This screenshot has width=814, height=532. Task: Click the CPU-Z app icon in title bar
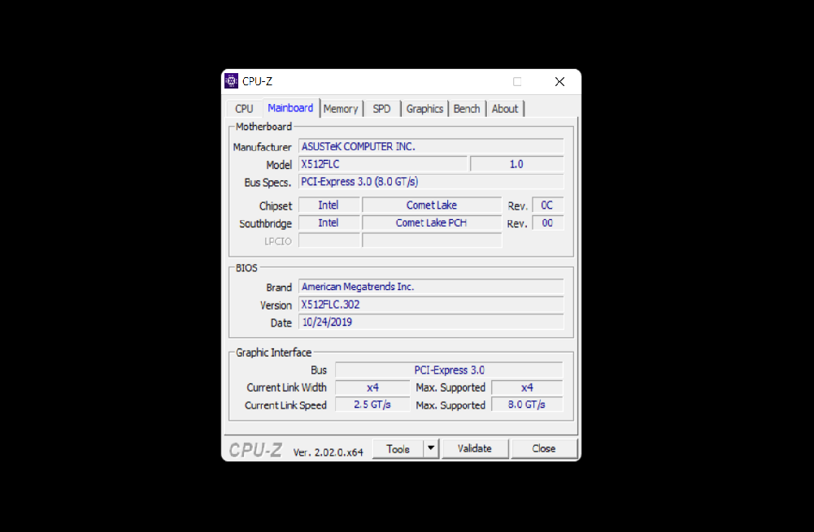tap(231, 81)
